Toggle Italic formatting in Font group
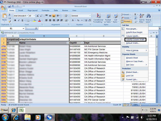This screenshot has width=161, height=121. [19, 20]
